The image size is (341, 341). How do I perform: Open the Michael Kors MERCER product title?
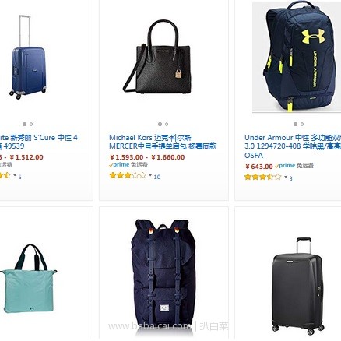(x=163, y=142)
